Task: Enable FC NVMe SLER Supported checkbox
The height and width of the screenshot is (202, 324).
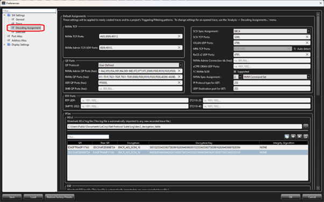Action: [235, 72]
